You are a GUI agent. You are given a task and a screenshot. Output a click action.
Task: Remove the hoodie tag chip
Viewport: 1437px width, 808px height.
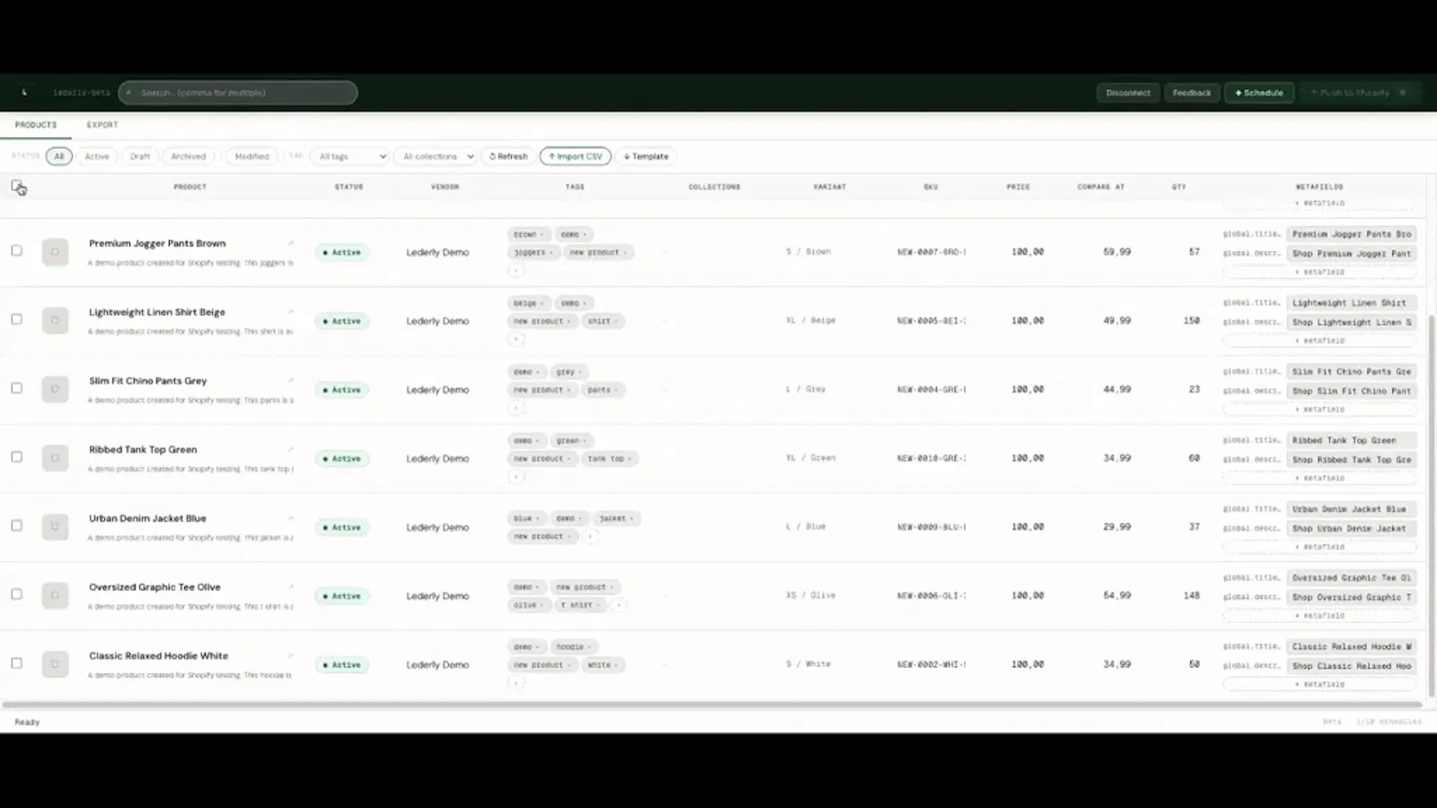pyautogui.click(x=589, y=647)
